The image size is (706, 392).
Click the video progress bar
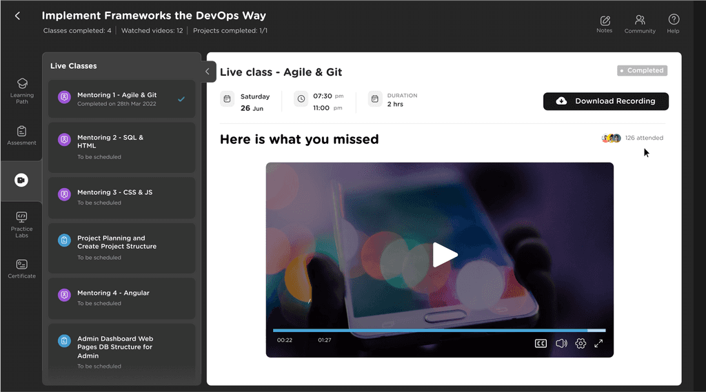tap(439, 331)
